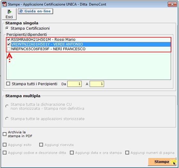179x168 pixels.
Task: Check Archivia la stampa in PDF
Action: 4,134
